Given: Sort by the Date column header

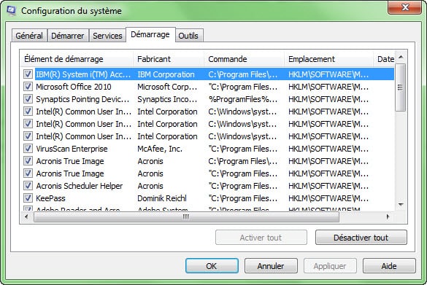Looking at the screenshot, I should (384, 59).
